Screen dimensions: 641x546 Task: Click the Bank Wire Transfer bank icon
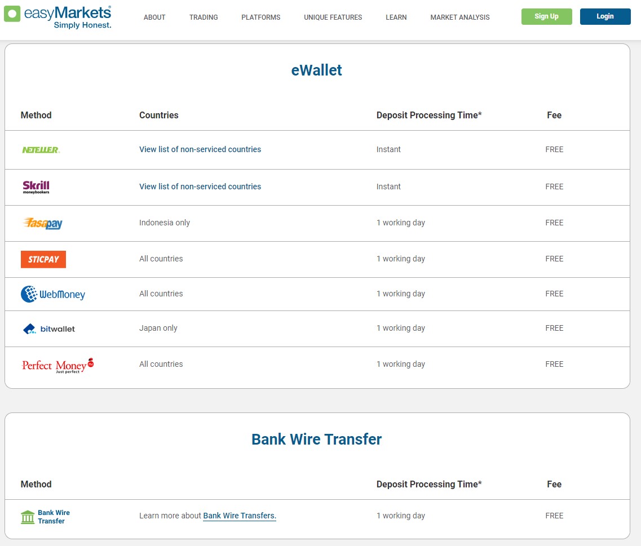click(28, 517)
